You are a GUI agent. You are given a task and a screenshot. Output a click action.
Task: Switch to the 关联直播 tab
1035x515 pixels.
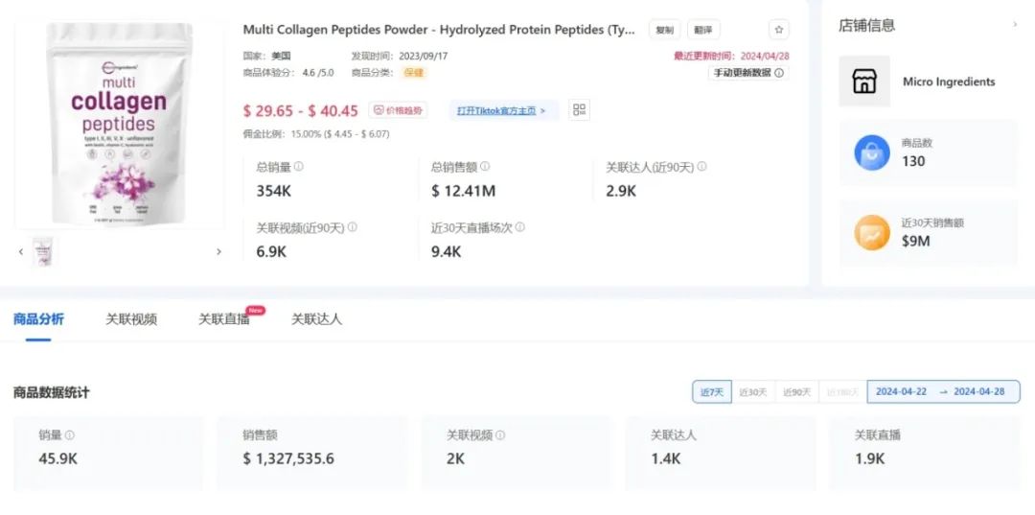(224, 319)
